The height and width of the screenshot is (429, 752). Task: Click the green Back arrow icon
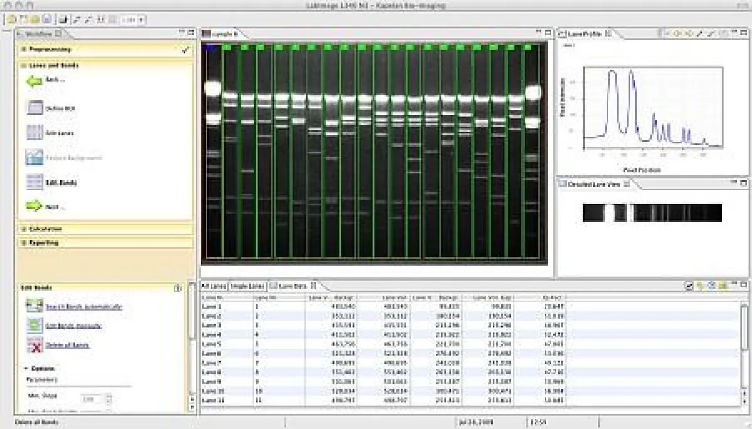[x=34, y=81]
